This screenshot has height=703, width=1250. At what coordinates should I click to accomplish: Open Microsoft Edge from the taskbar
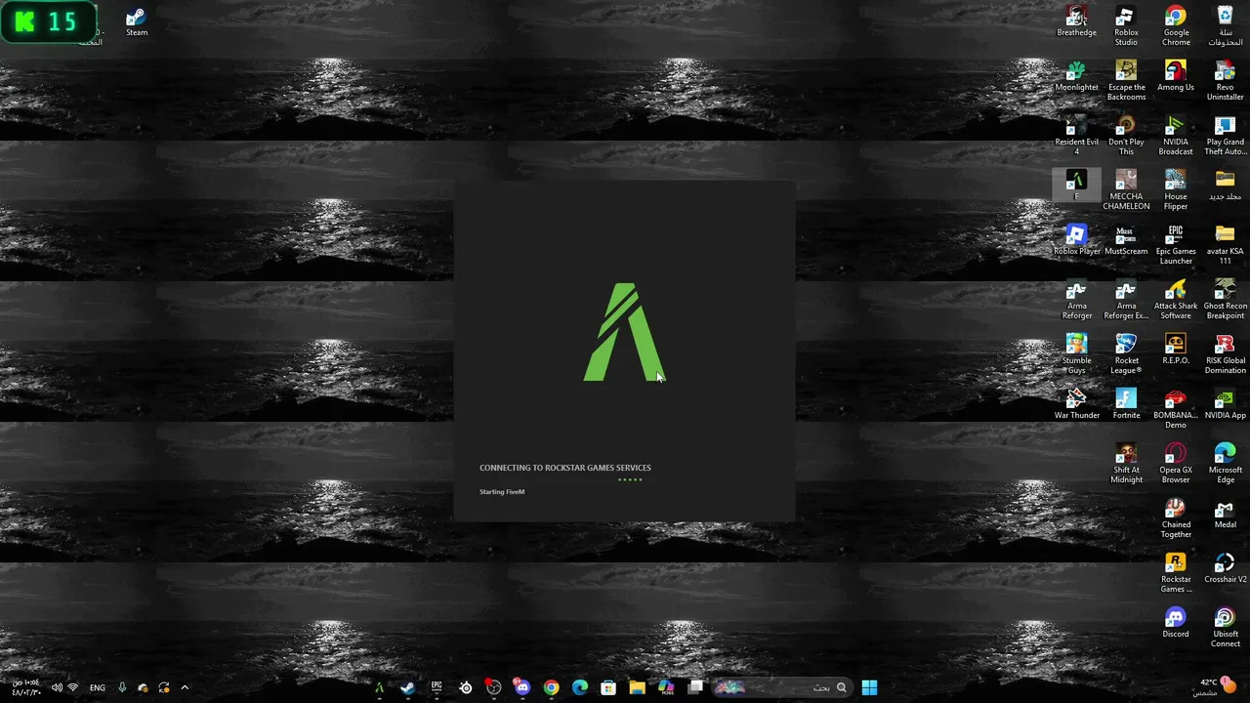[x=580, y=687]
